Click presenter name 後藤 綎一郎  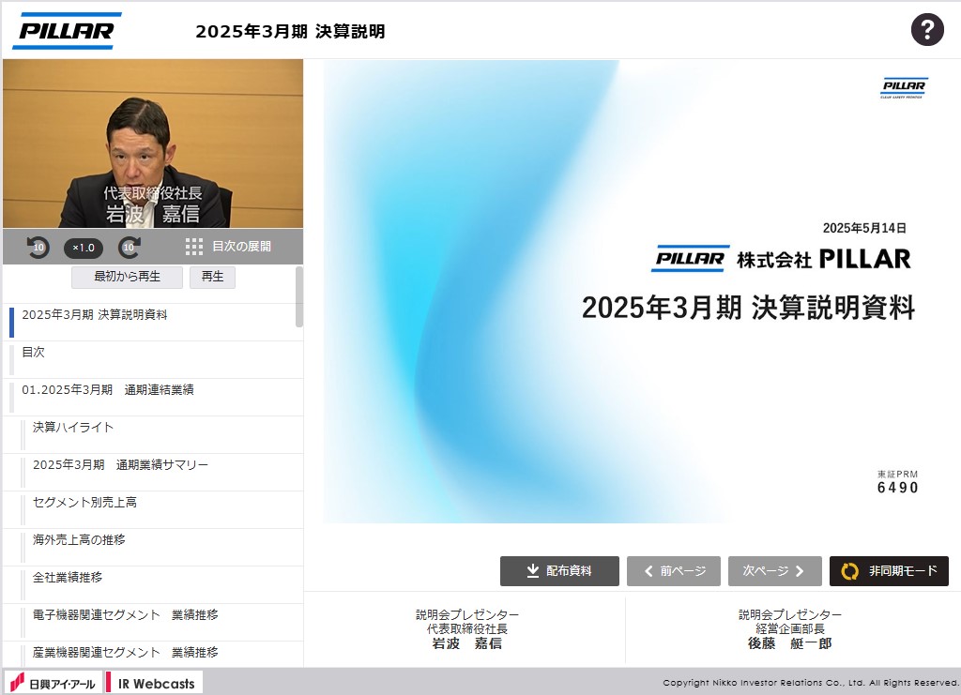[x=789, y=643]
